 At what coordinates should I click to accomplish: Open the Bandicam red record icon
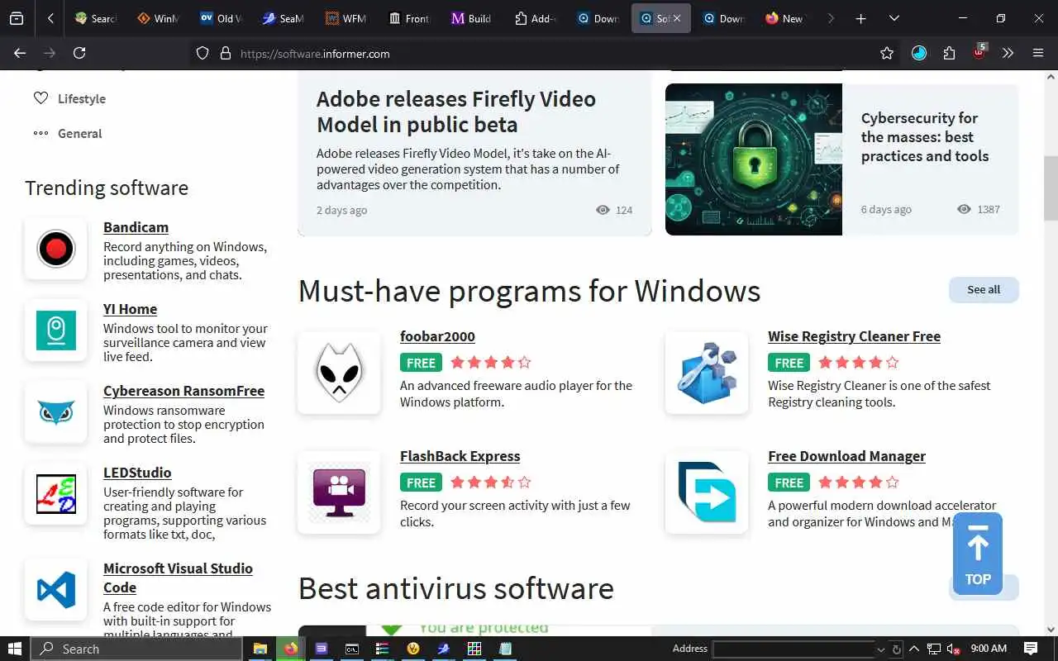point(56,248)
